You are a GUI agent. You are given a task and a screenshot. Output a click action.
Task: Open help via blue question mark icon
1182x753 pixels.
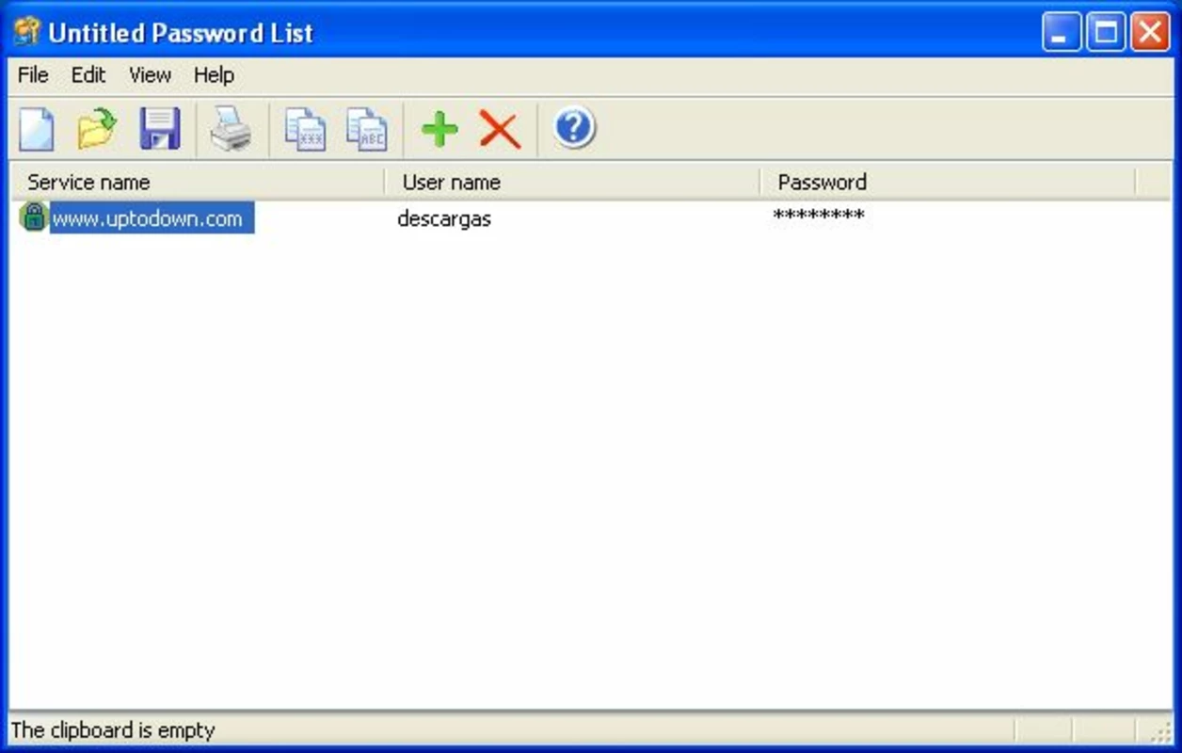click(574, 127)
